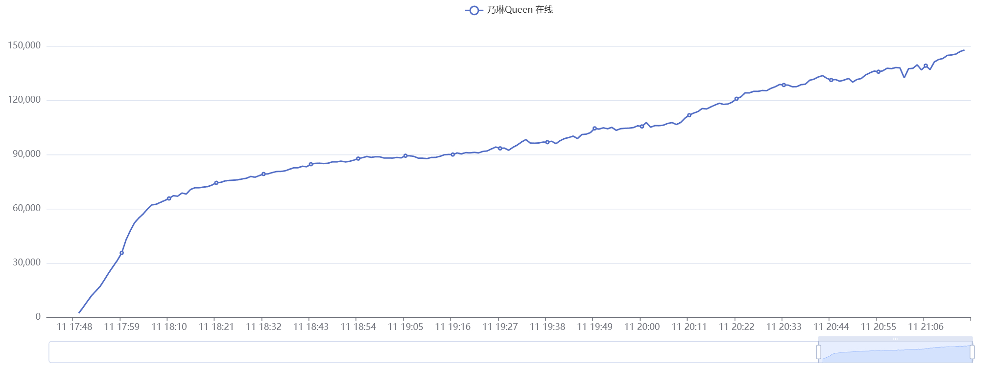Image resolution: width=1000 pixels, height=371 pixels.
Task: Click the data point marker above 19:49
Action: 595,129
